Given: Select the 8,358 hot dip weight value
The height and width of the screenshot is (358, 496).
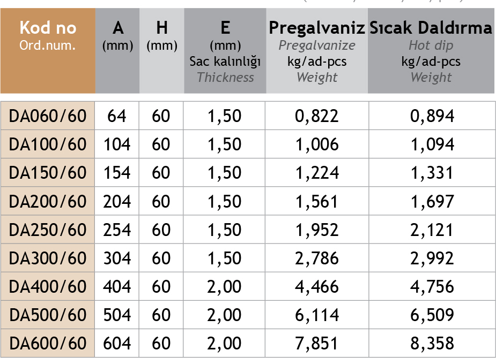Looking at the screenshot, I should [x=431, y=344].
